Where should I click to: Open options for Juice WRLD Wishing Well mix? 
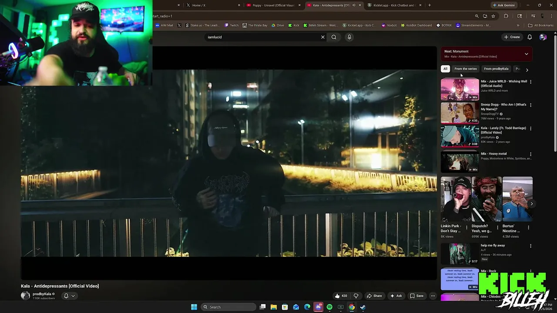[530, 82]
